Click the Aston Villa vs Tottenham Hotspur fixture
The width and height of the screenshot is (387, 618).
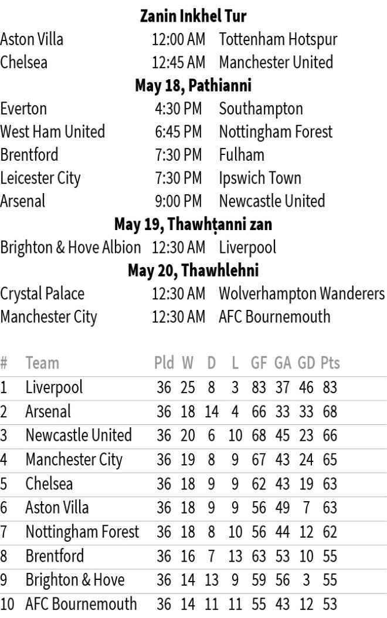[x=193, y=39]
